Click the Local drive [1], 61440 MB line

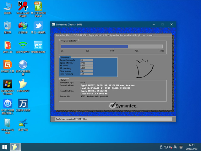[94, 94]
